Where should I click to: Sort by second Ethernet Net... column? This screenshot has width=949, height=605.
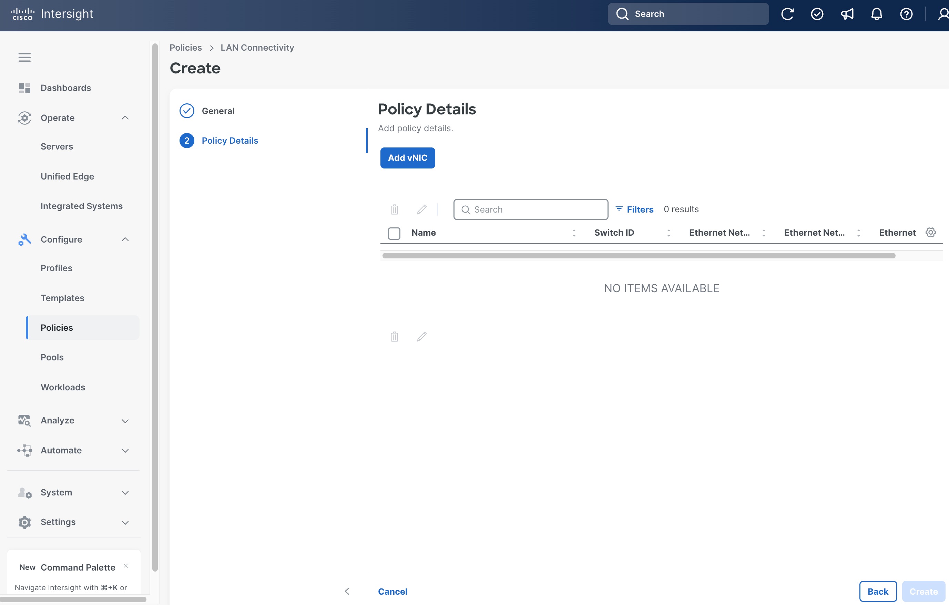[x=858, y=233]
